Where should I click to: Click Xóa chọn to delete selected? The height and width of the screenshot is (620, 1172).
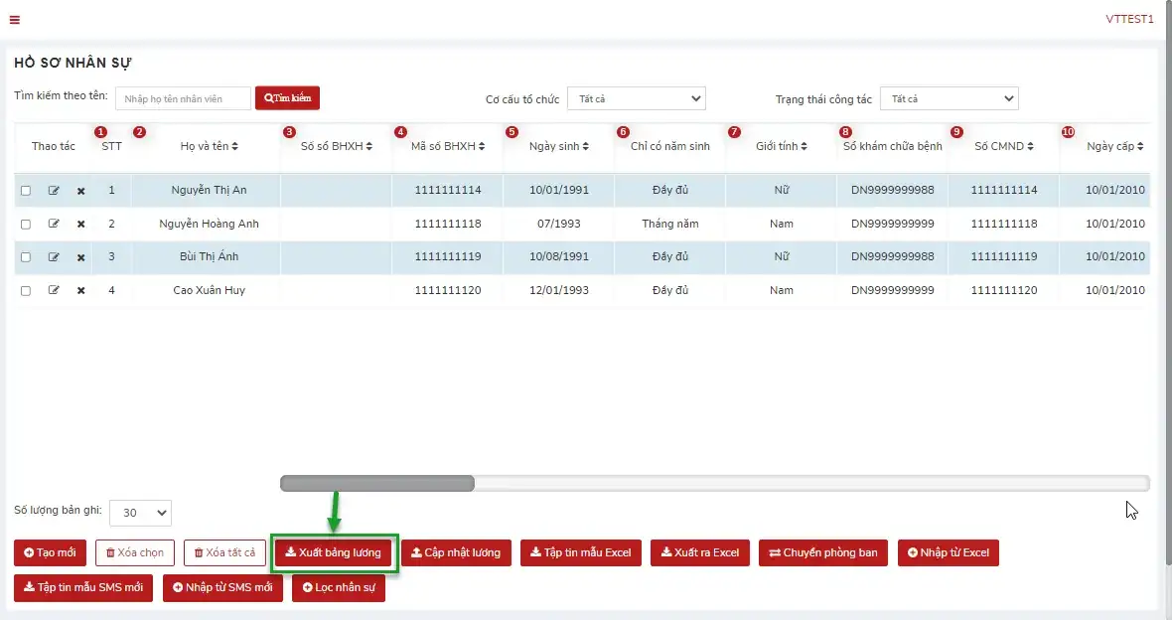(135, 552)
